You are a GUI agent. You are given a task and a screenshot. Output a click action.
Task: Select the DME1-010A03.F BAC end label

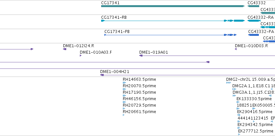click(x=96, y=52)
